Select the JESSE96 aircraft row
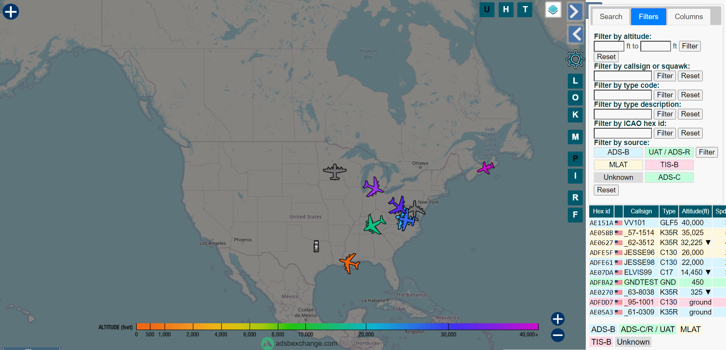This screenshot has width=726, height=350. point(657,253)
